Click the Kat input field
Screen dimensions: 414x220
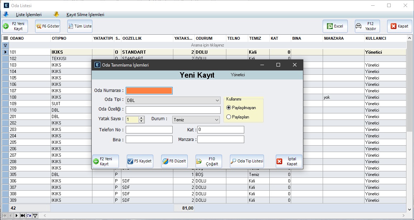point(221,129)
